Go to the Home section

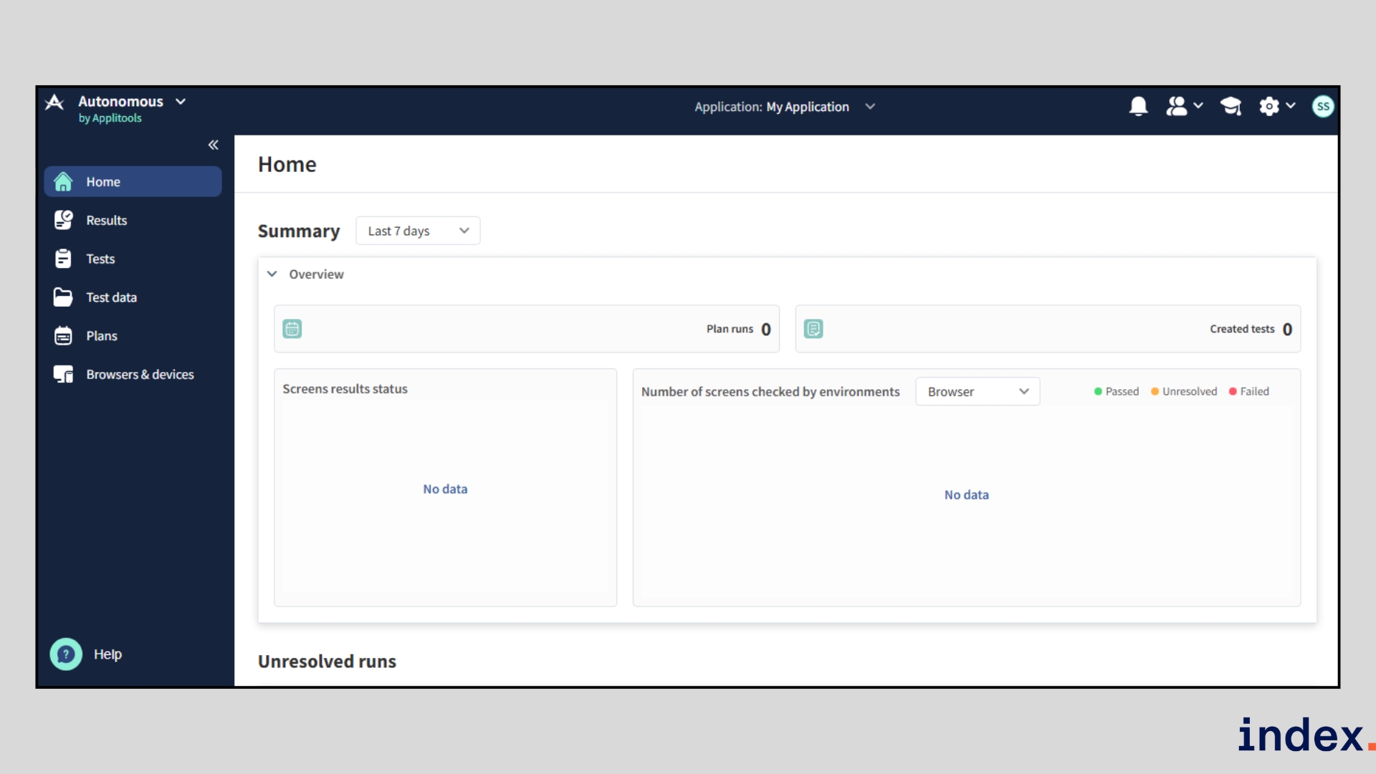pos(63,181)
